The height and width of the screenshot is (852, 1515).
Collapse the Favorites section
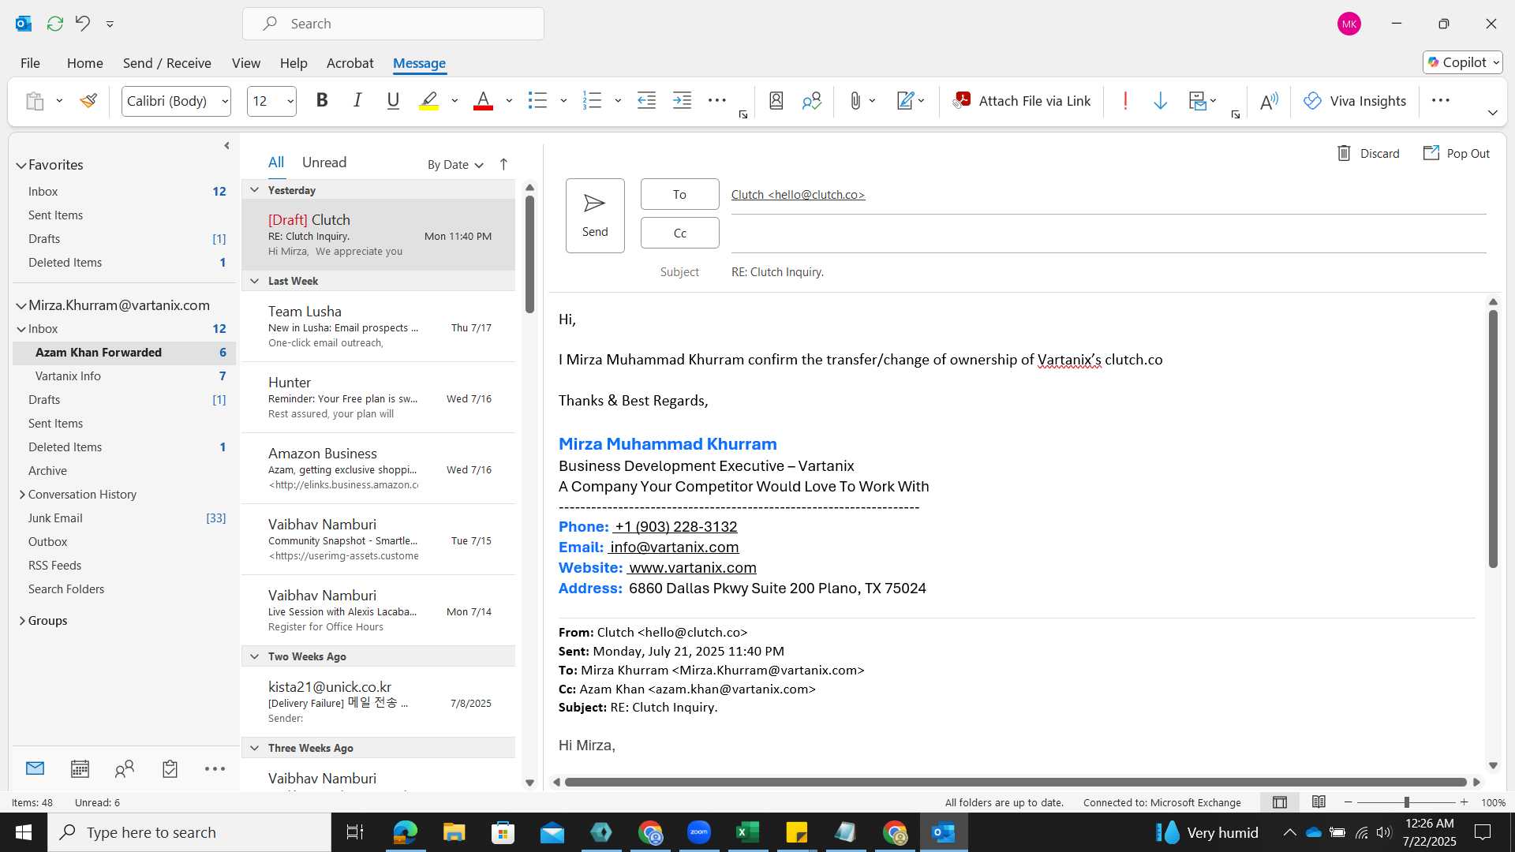click(21, 165)
